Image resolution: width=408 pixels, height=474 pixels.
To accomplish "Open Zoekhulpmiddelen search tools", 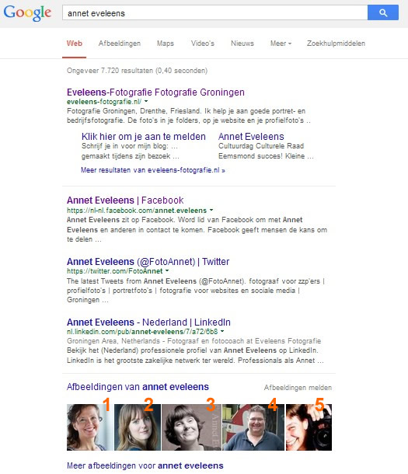I will [336, 44].
